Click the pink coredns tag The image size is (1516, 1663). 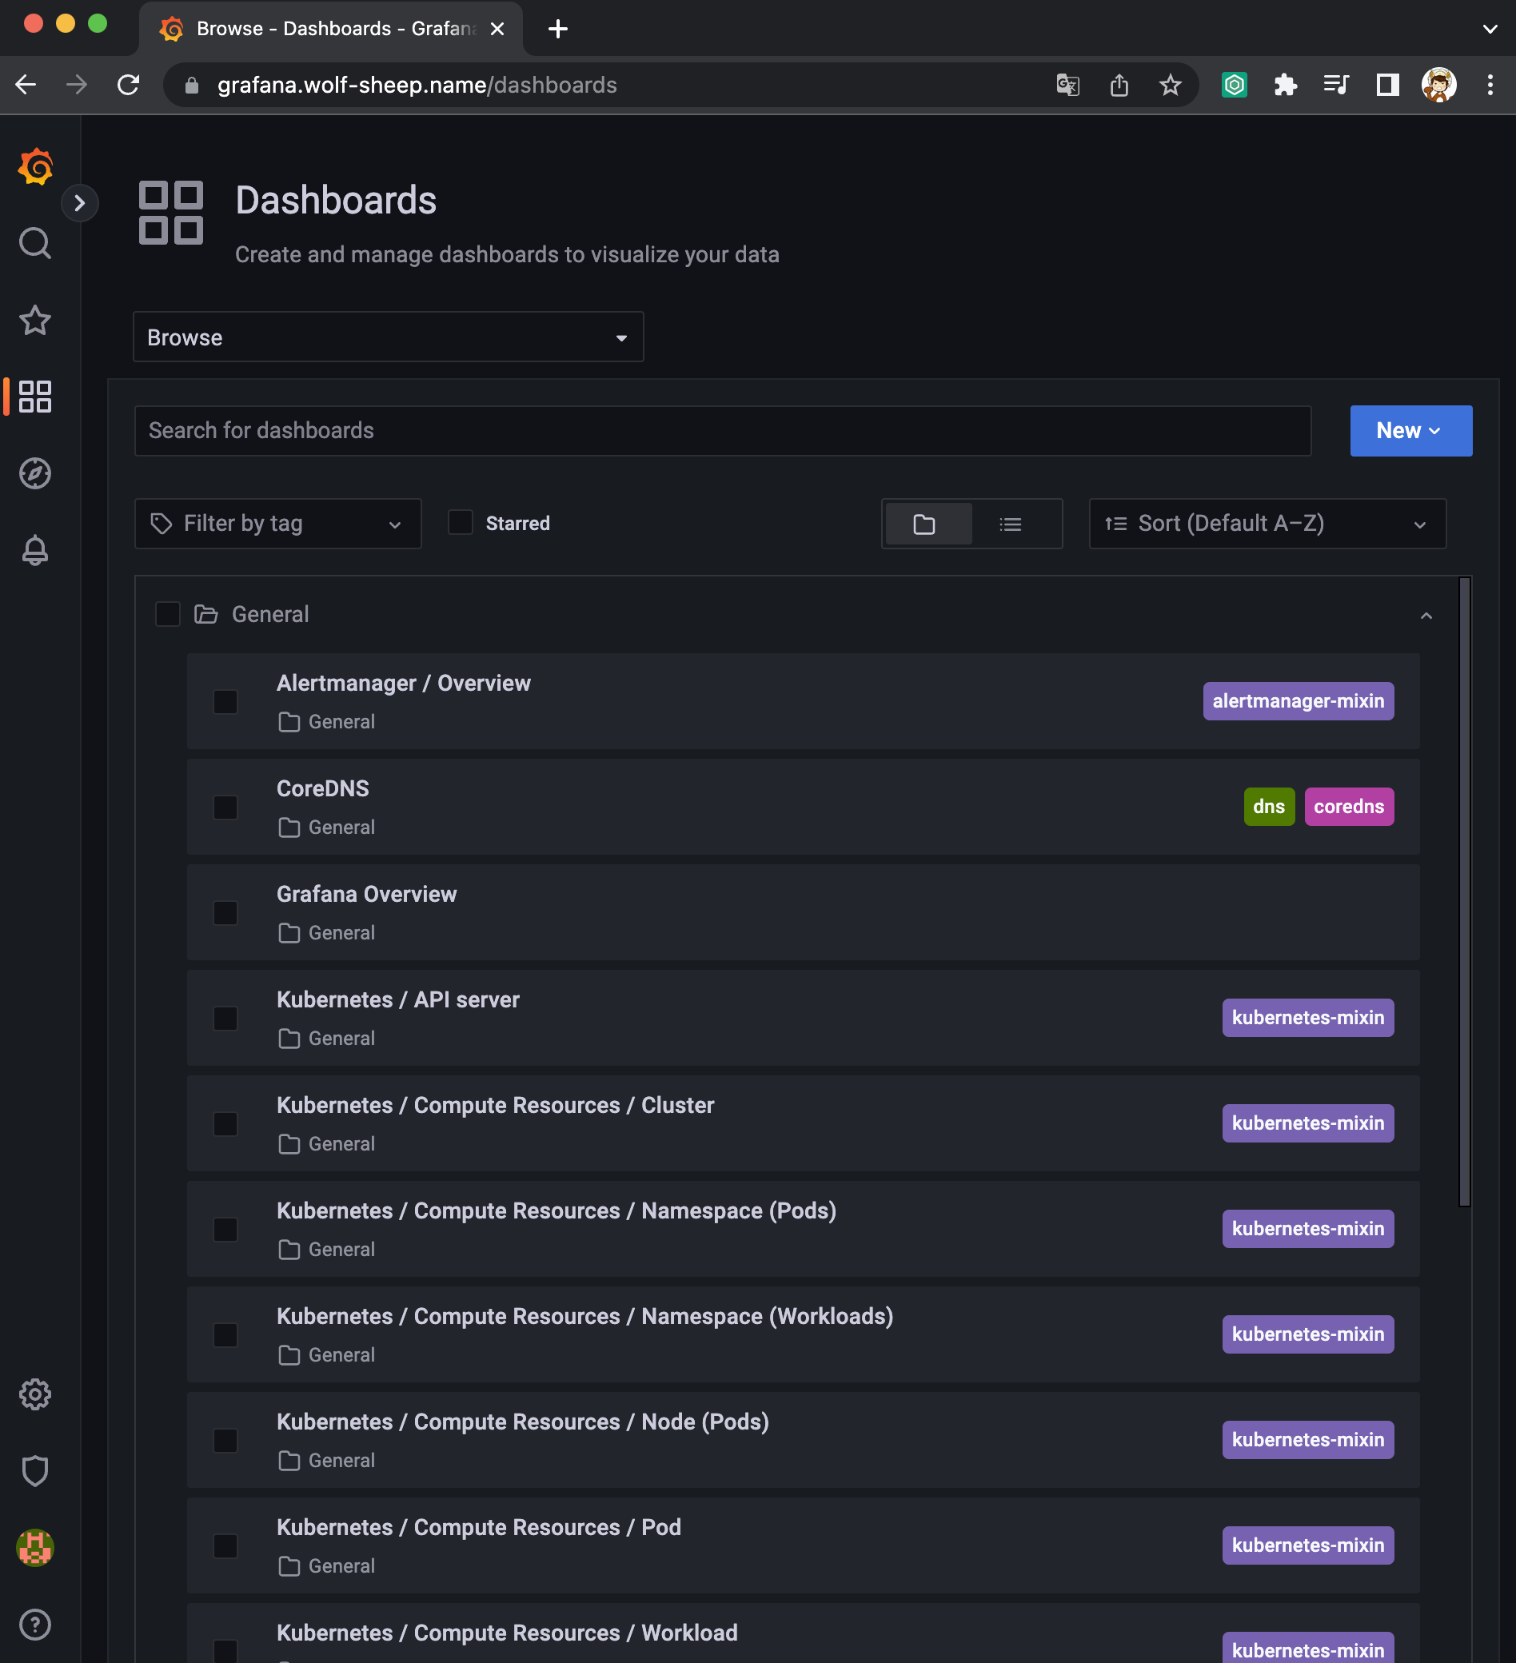[x=1349, y=808]
